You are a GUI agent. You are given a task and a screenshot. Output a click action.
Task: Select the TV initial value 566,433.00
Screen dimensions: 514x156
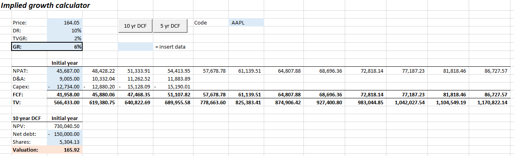pyautogui.click(x=65, y=102)
